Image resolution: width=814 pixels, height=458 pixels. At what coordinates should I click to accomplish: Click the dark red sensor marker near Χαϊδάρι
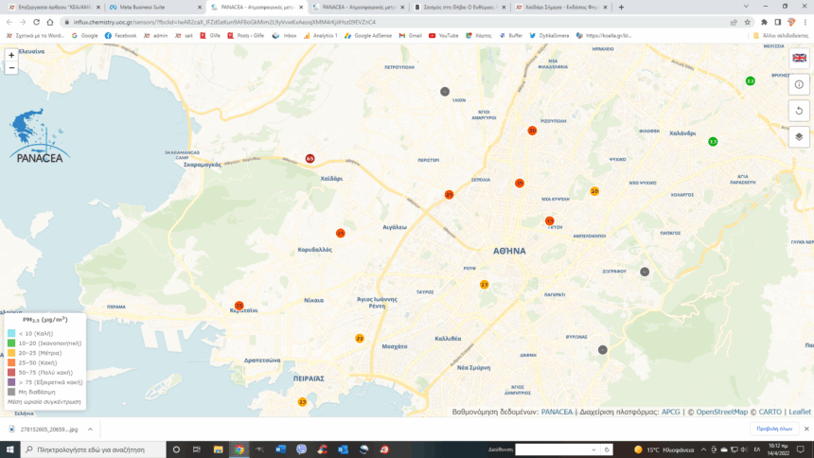pos(310,158)
